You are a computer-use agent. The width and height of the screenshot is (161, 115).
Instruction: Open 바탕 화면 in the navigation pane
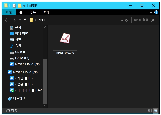click(x=21, y=34)
